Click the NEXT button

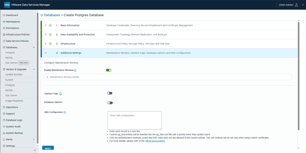(x=48, y=149)
